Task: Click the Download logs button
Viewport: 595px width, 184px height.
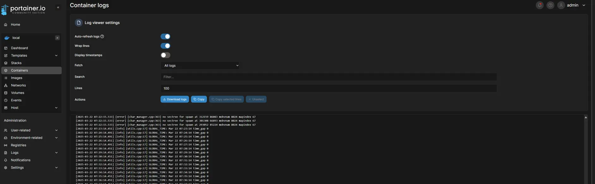Action: [x=175, y=99]
